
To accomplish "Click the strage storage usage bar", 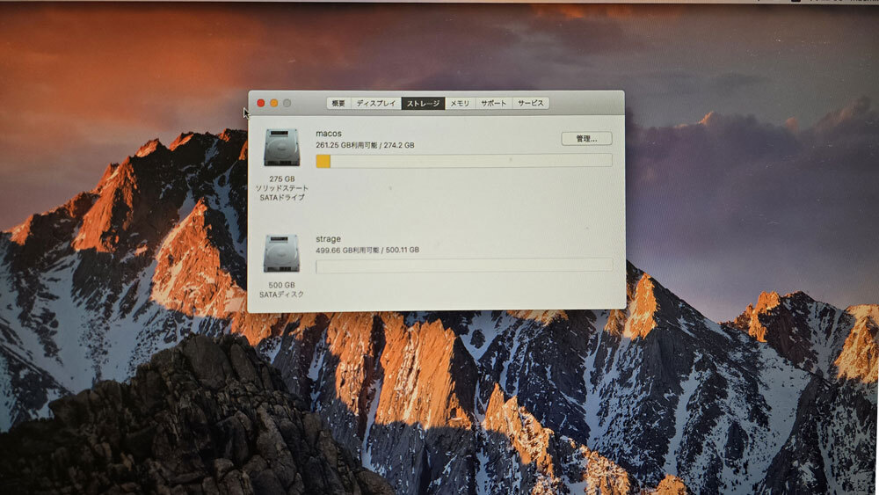I will pyautogui.click(x=464, y=266).
